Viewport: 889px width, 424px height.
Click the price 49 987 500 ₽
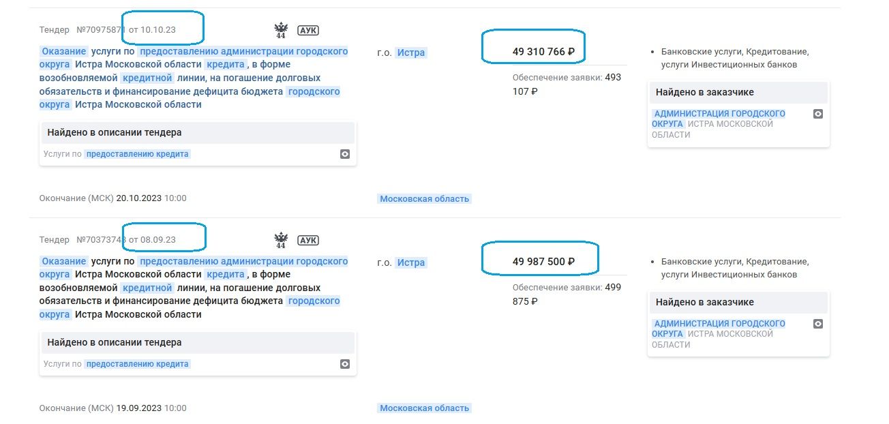pyautogui.click(x=543, y=261)
